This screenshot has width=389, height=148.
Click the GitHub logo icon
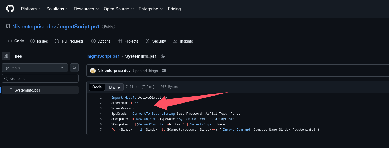10,9
